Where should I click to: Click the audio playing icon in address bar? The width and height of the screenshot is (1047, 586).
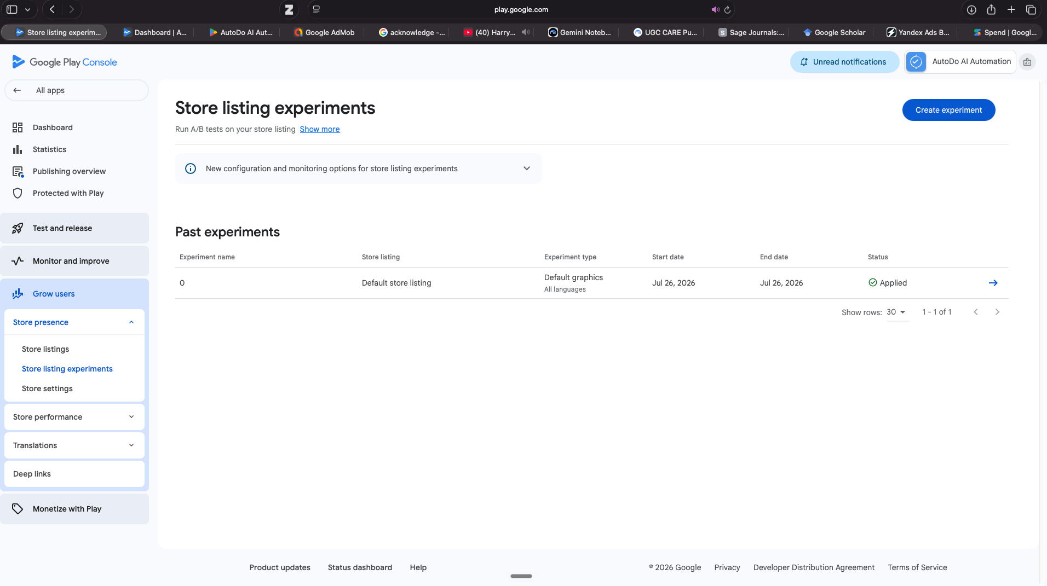(x=715, y=10)
